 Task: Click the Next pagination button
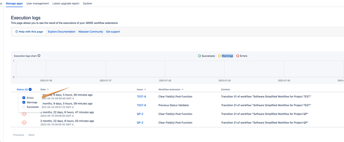click(31, 135)
